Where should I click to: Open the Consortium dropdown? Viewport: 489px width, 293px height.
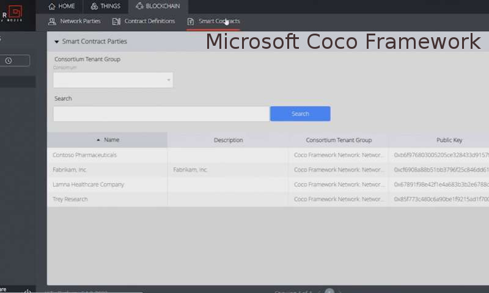point(113,80)
